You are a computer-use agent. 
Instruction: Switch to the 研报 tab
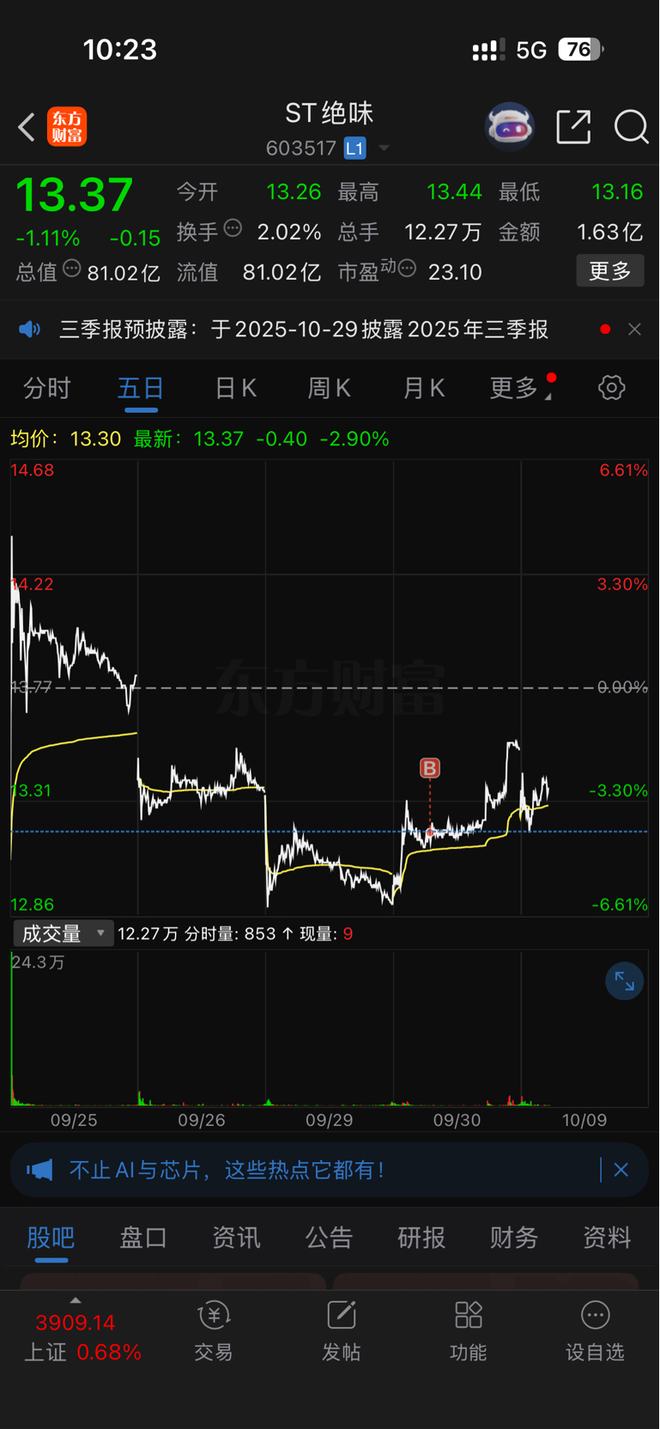pyautogui.click(x=421, y=1238)
